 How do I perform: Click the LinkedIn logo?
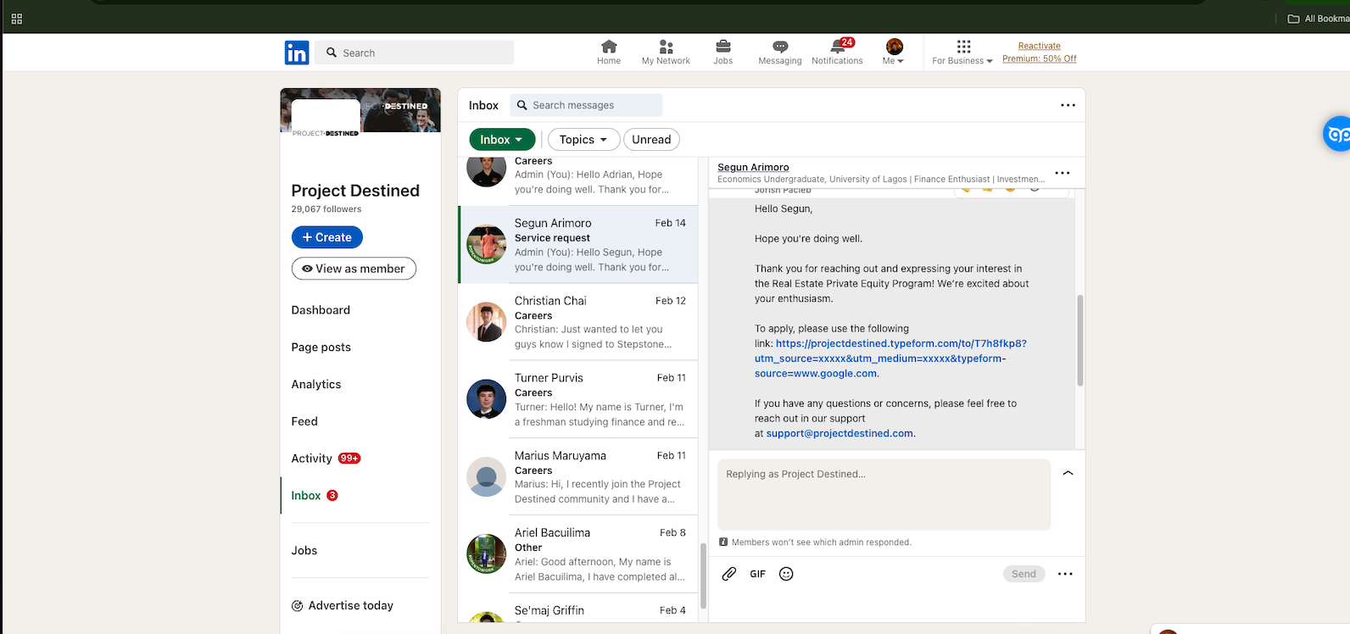click(x=297, y=53)
